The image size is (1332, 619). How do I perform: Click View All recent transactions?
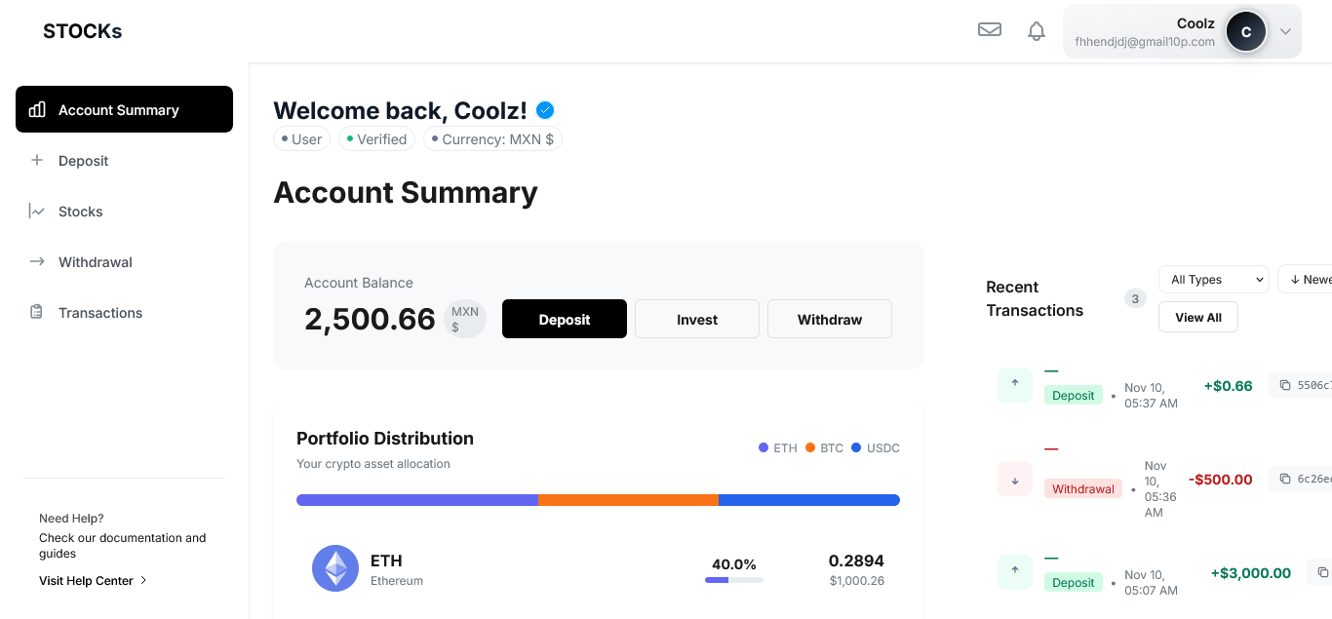tap(1198, 318)
